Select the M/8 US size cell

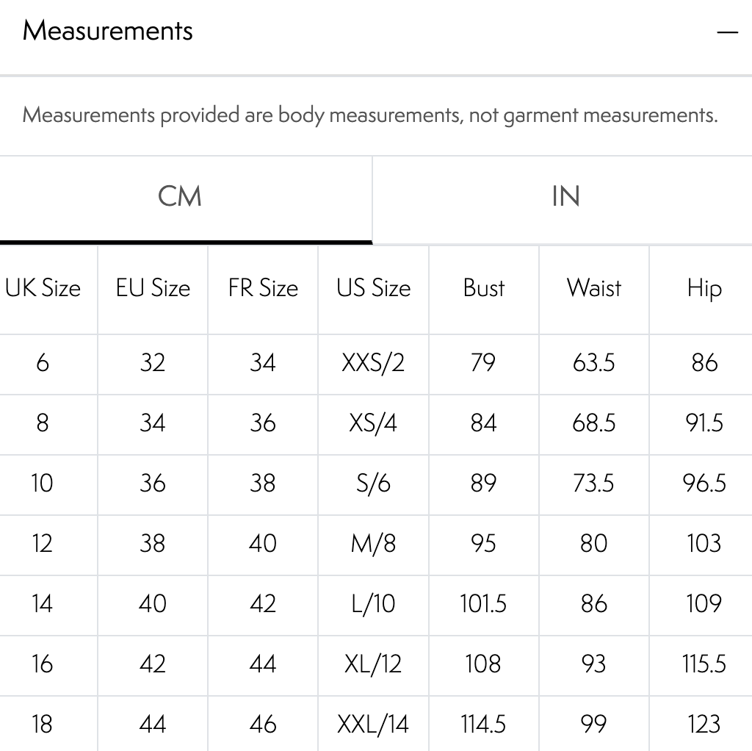pos(373,544)
